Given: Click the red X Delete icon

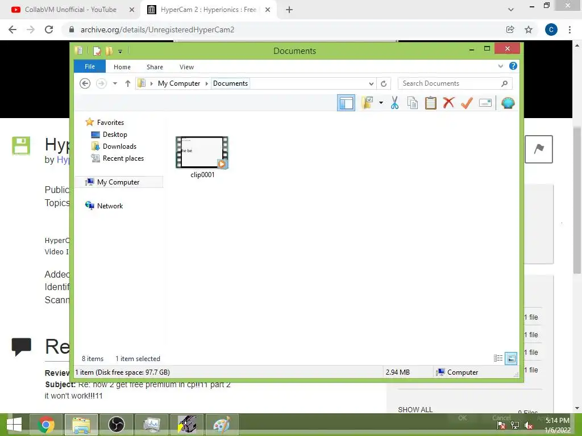Looking at the screenshot, I should click(448, 103).
